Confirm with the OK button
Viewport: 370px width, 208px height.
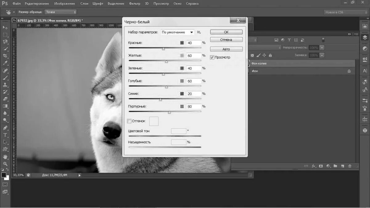tap(226, 32)
